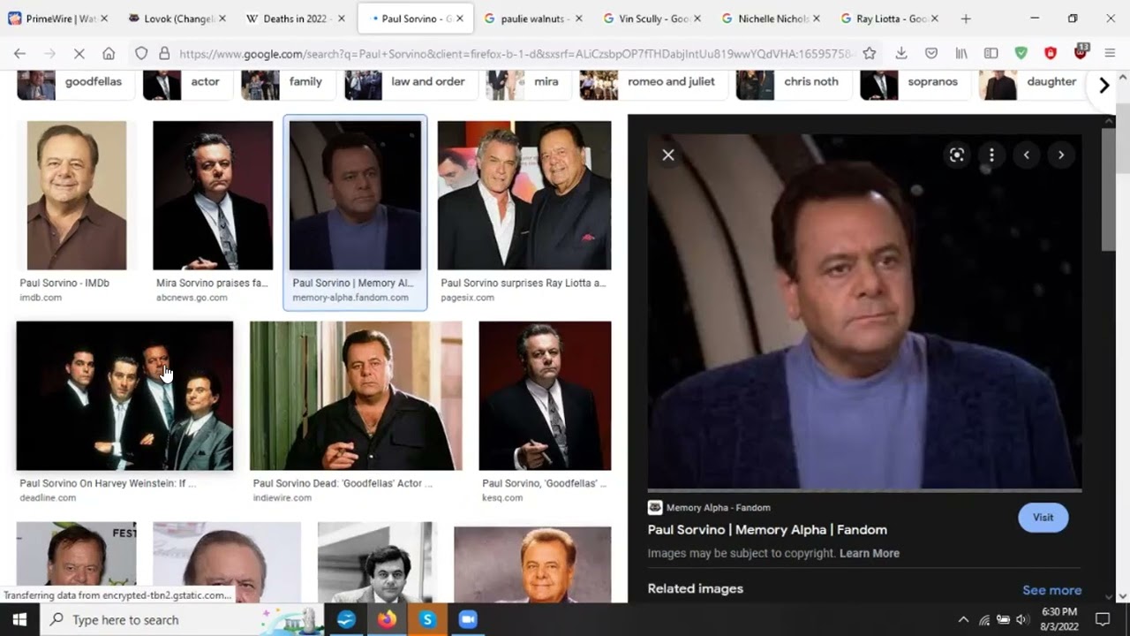Switch to the Deaths in 2022 Wikipedia tab
This screenshot has height=636, width=1130.
tap(295, 19)
